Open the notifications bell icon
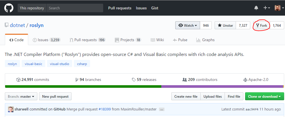The height and width of the screenshot is (117, 285). (256, 8)
